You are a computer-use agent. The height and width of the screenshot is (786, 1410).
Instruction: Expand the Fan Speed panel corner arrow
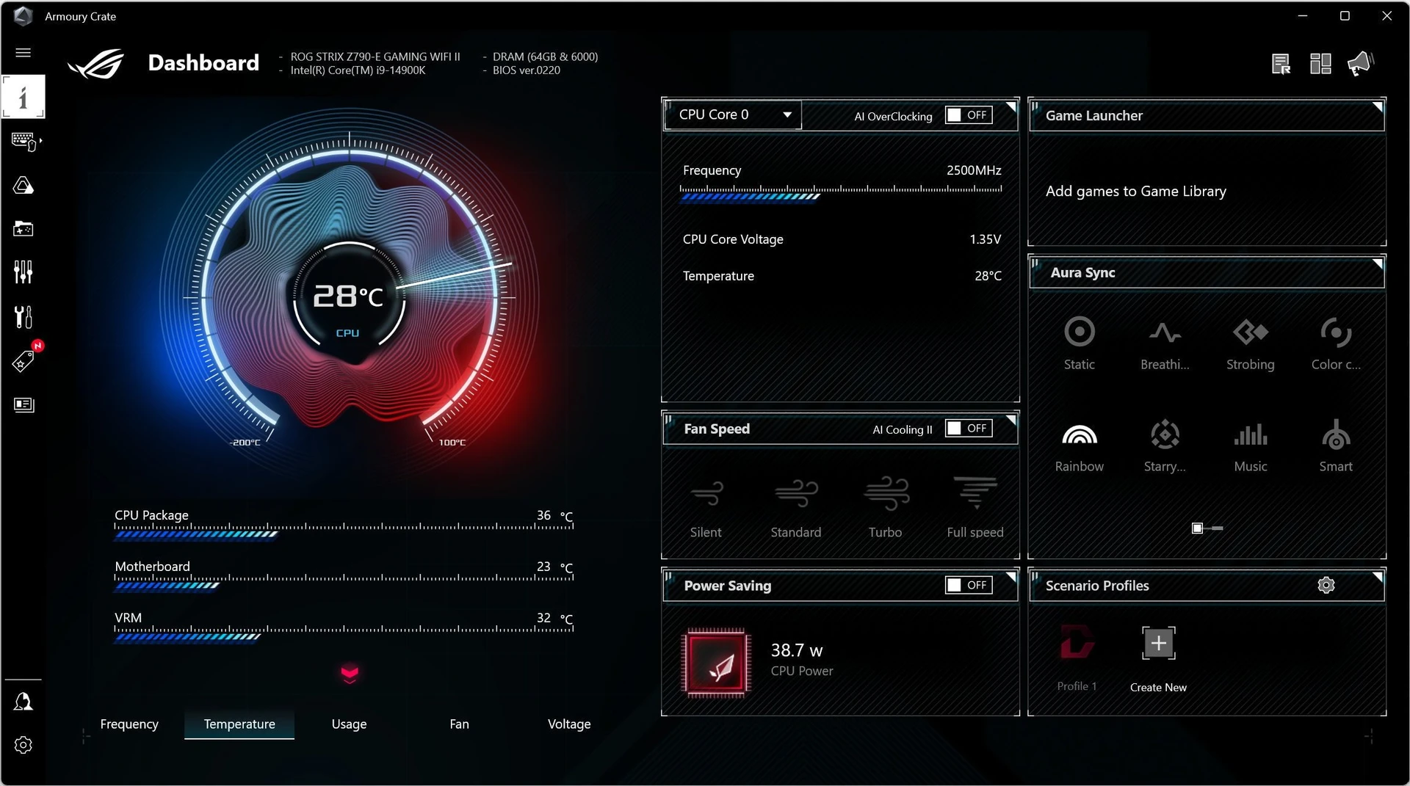(x=1012, y=419)
